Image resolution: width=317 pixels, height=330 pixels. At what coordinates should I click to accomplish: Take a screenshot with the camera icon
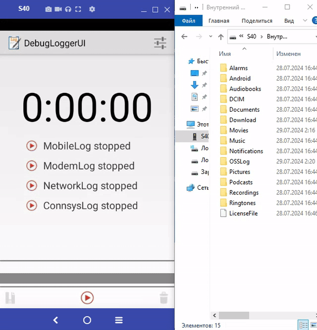[x=49, y=9]
